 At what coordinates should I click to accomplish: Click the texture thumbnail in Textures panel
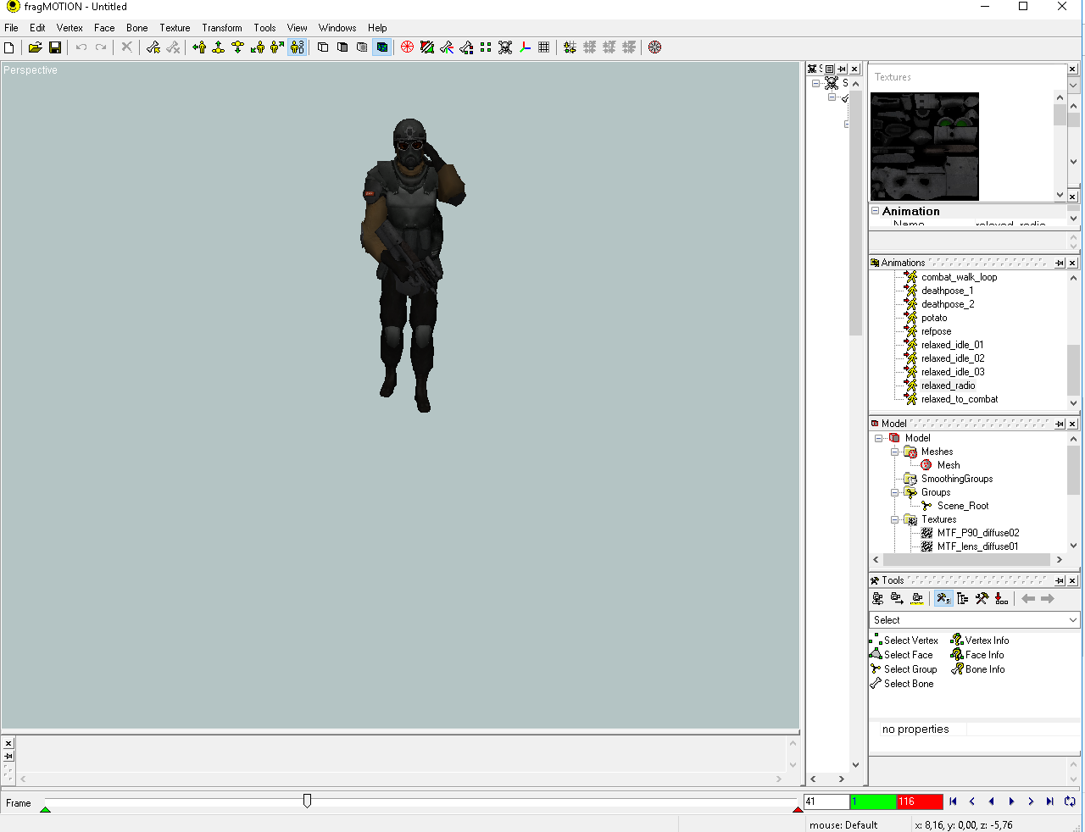click(925, 147)
